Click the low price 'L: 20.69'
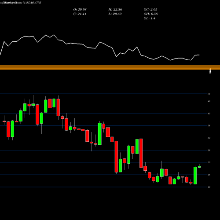The image size is (220, 220). [x=115, y=14]
